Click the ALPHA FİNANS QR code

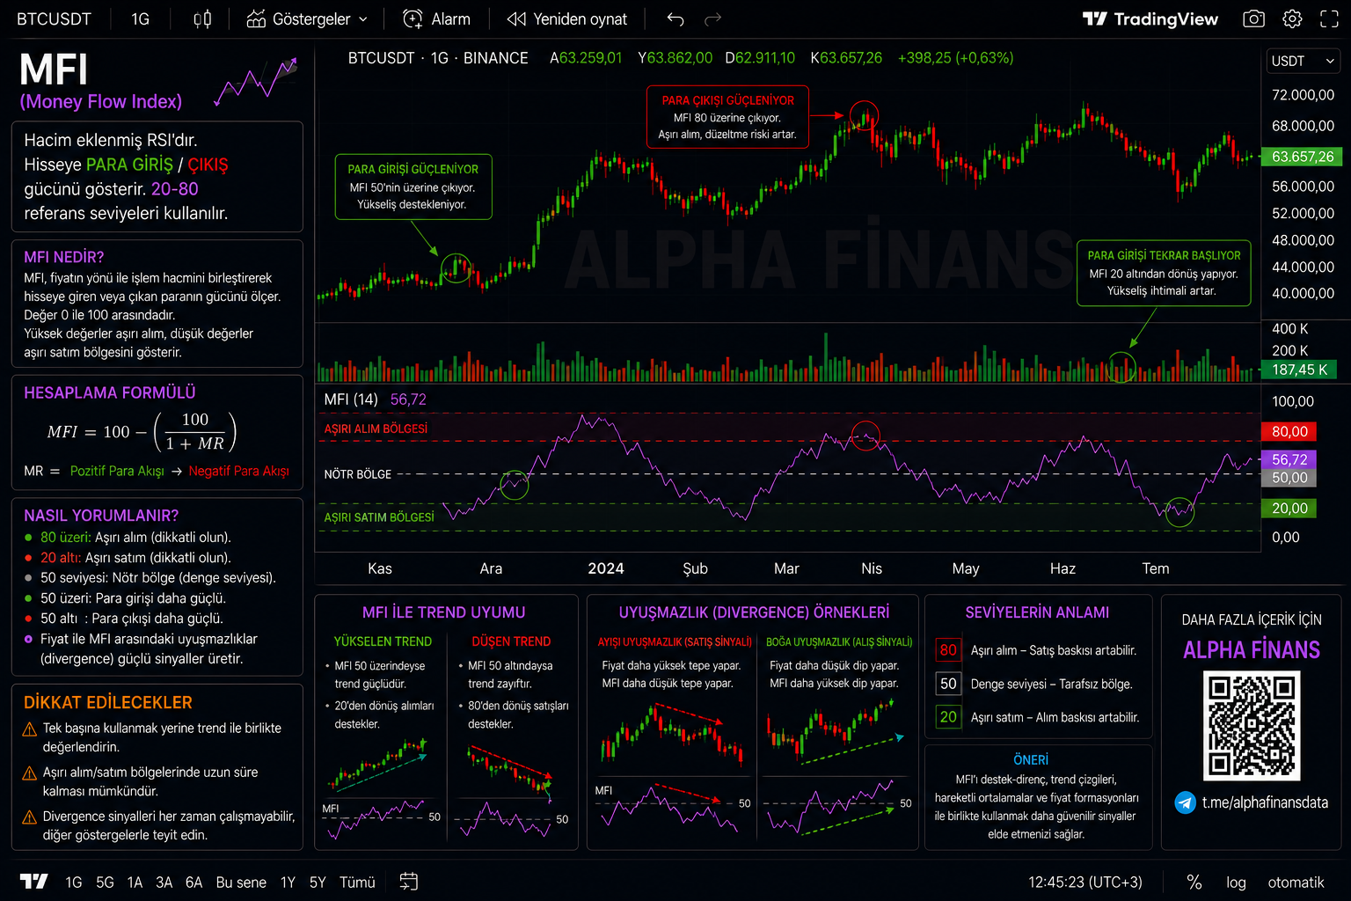pos(1252,725)
